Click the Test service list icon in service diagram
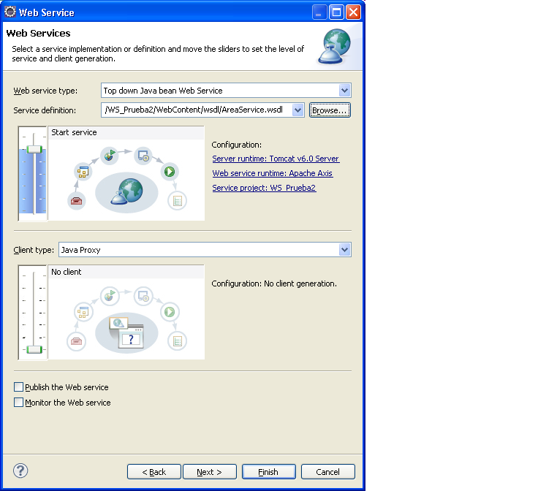Image resolution: width=557 pixels, height=491 pixels. point(177,201)
